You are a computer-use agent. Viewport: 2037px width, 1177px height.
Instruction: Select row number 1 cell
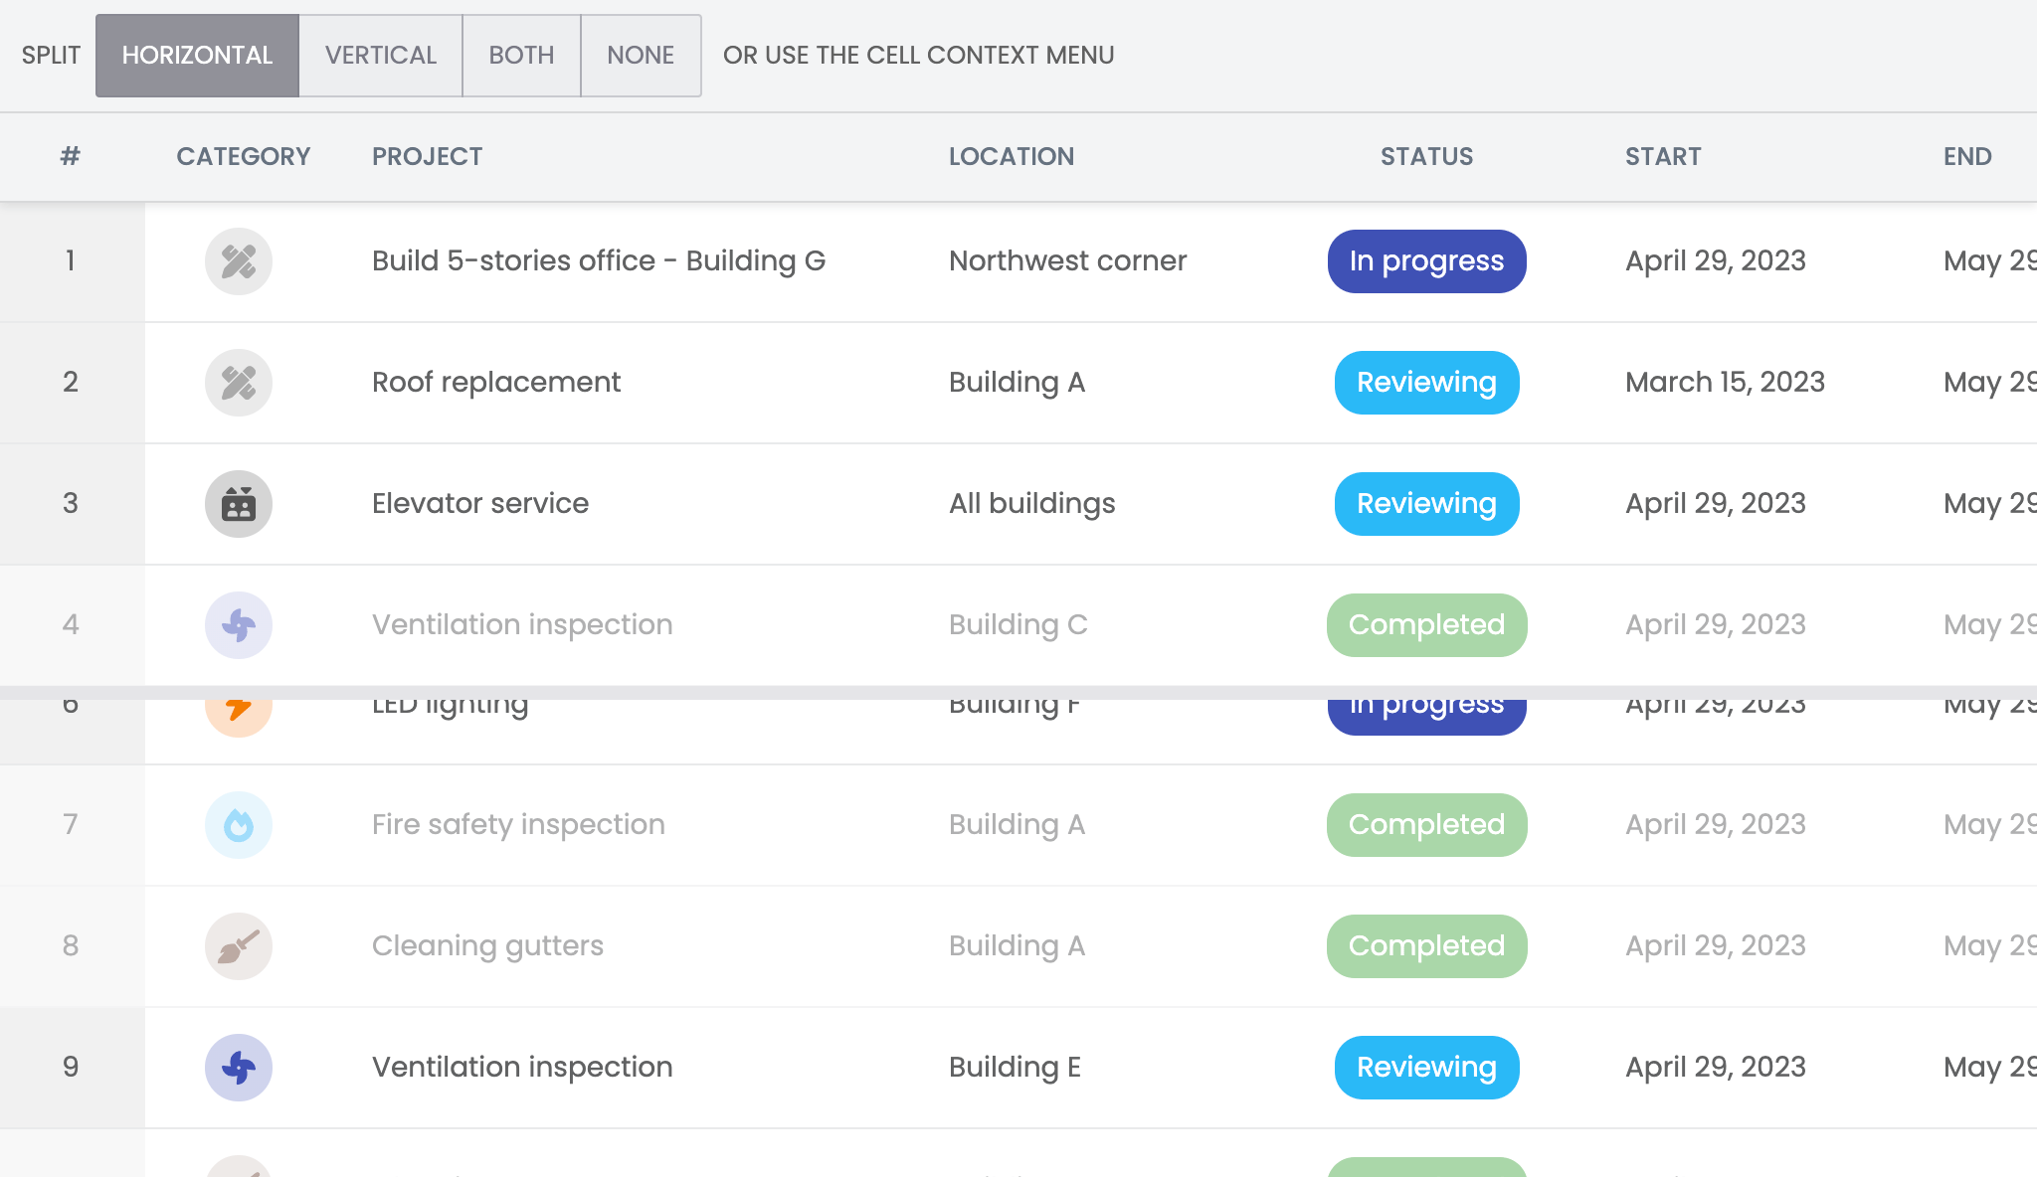72,261
